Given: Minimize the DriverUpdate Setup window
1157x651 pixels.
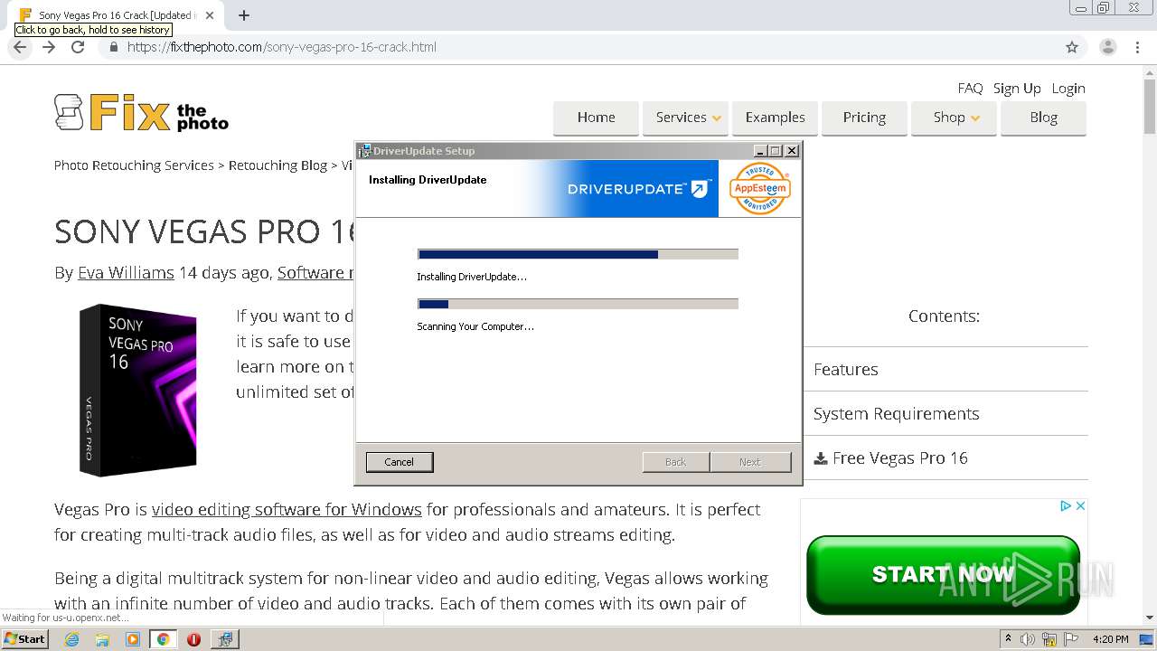Looking at the screenshot, I should (760, 151).
